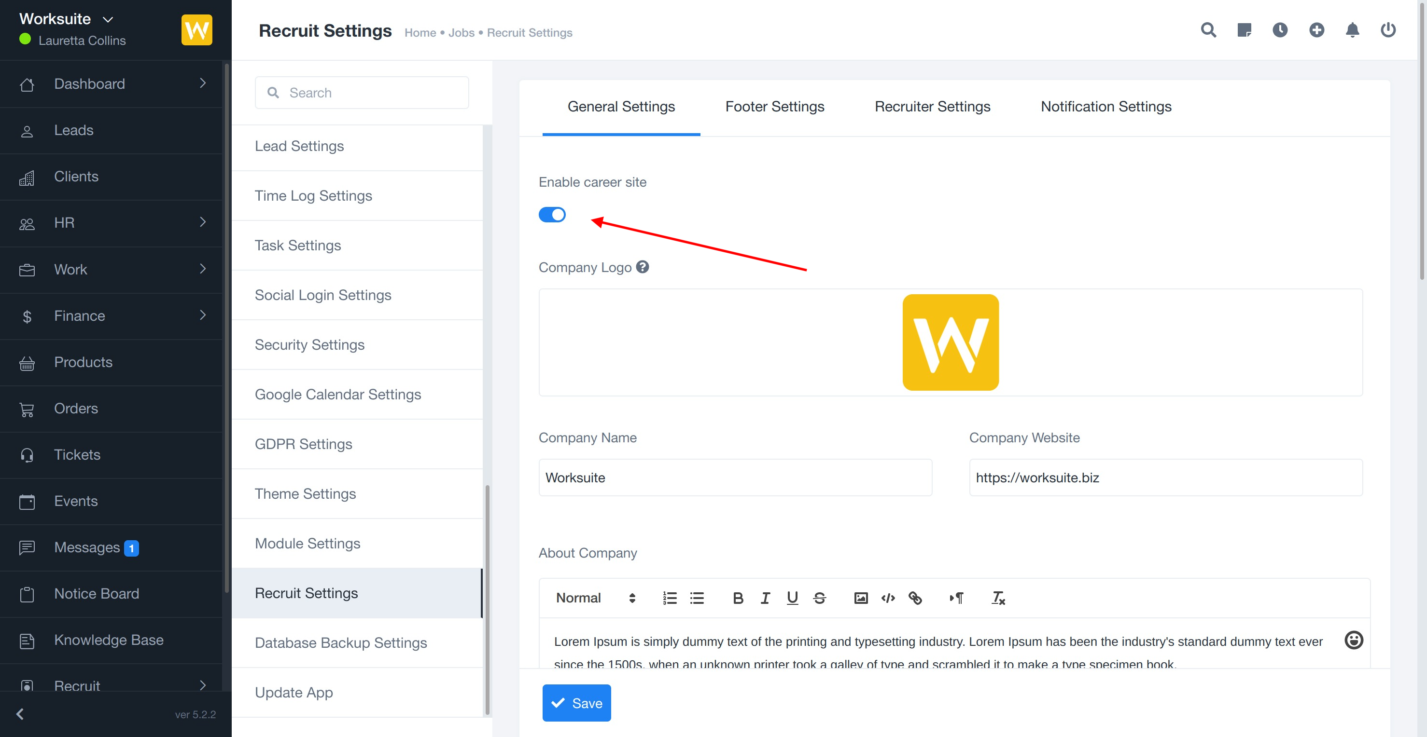This screenshot has height=737, width=1427.
Task: Insert link in the editor toolbar
Action: 915,598
